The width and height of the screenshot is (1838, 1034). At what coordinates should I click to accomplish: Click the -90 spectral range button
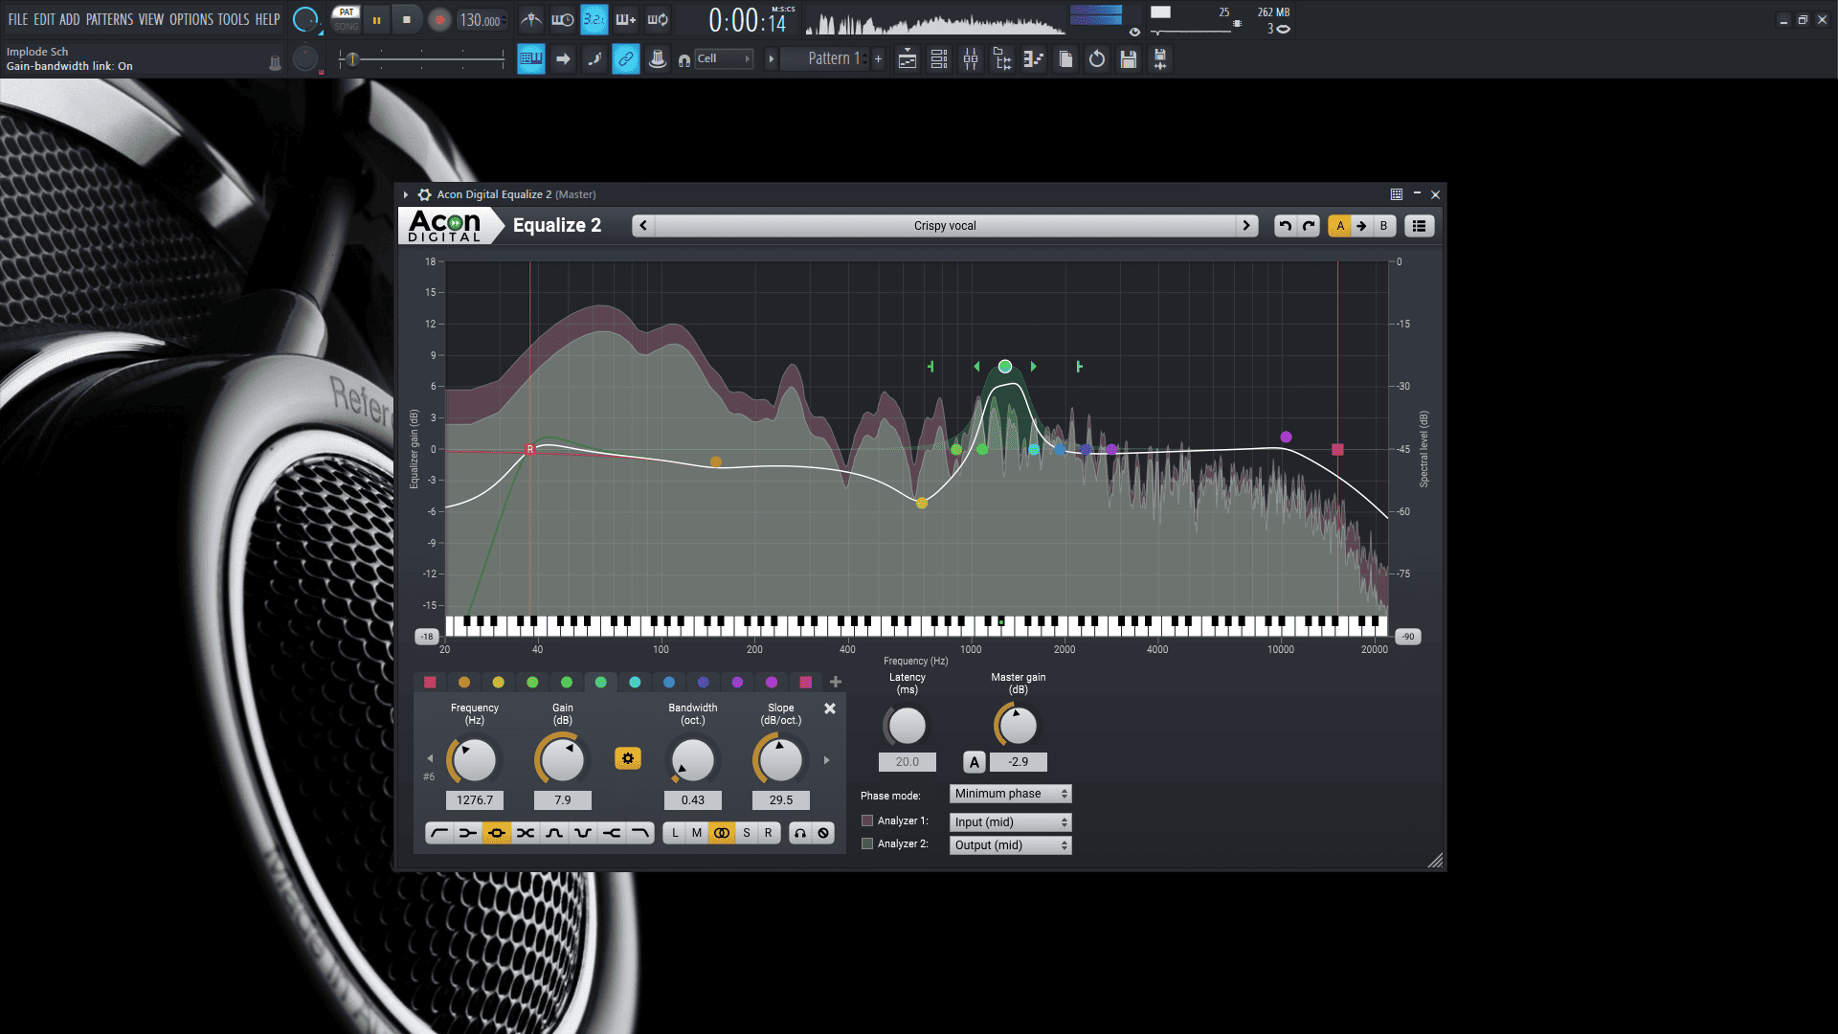click(1408, 637)
